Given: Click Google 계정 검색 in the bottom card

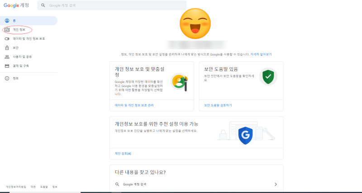Looking at the screenshot, I should [x=134, y=184].
